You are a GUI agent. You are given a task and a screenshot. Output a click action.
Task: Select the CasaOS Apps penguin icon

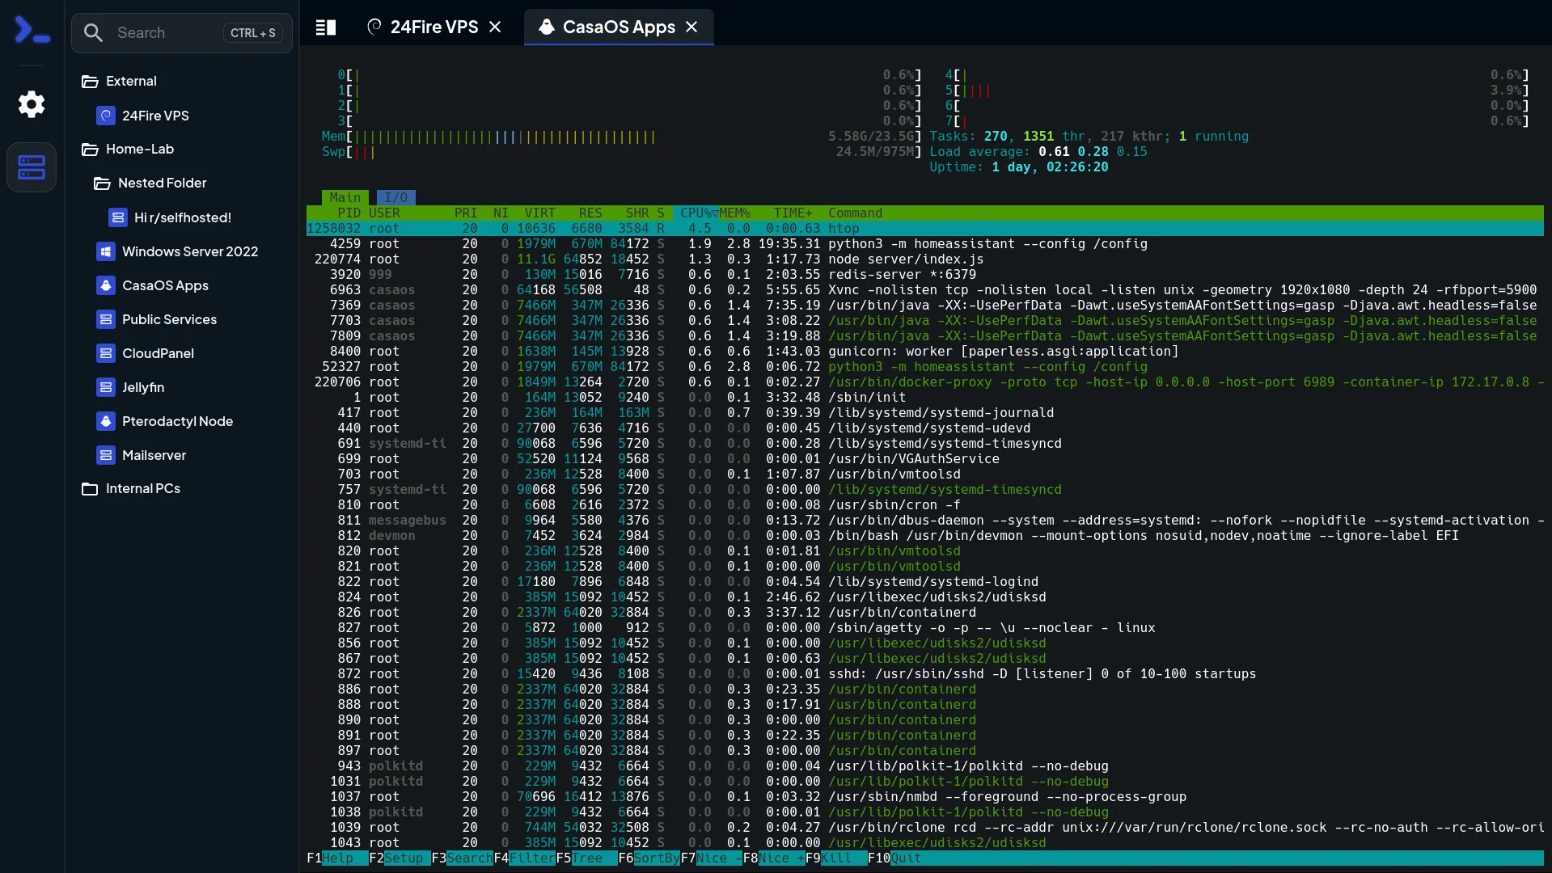point(106,285)
